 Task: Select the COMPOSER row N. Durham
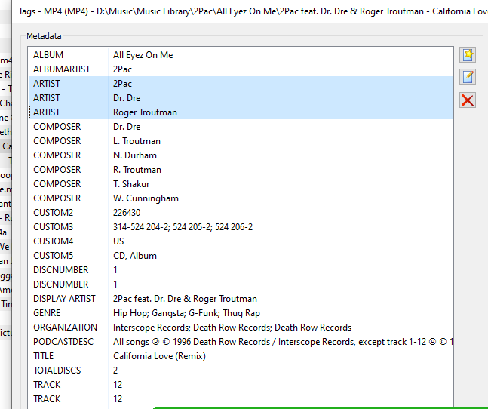pos(241,155)
